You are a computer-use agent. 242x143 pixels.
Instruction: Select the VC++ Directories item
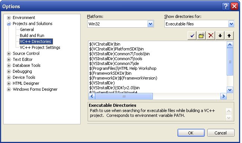36,41
